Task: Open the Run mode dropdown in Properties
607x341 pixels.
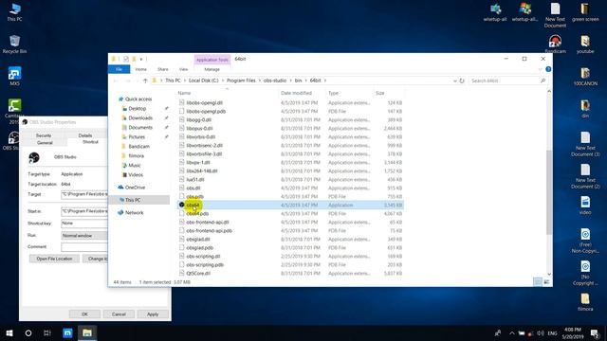Action: pyautogui.click(x=84, y=236)
